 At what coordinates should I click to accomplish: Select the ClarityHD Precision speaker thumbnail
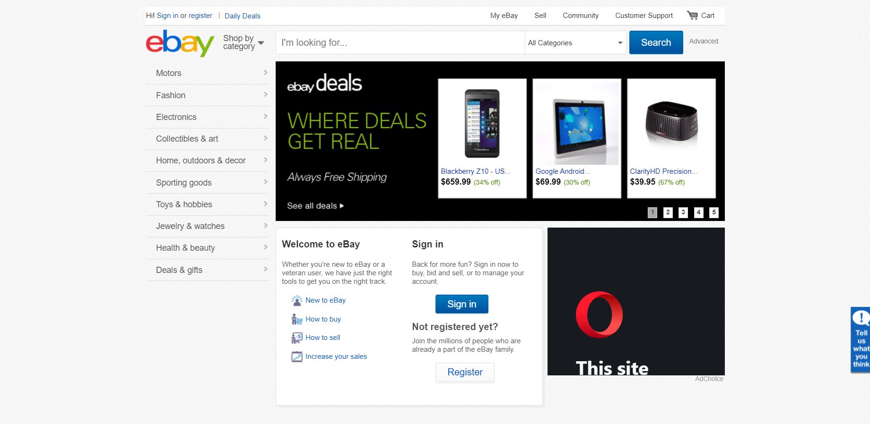[671, 123]
